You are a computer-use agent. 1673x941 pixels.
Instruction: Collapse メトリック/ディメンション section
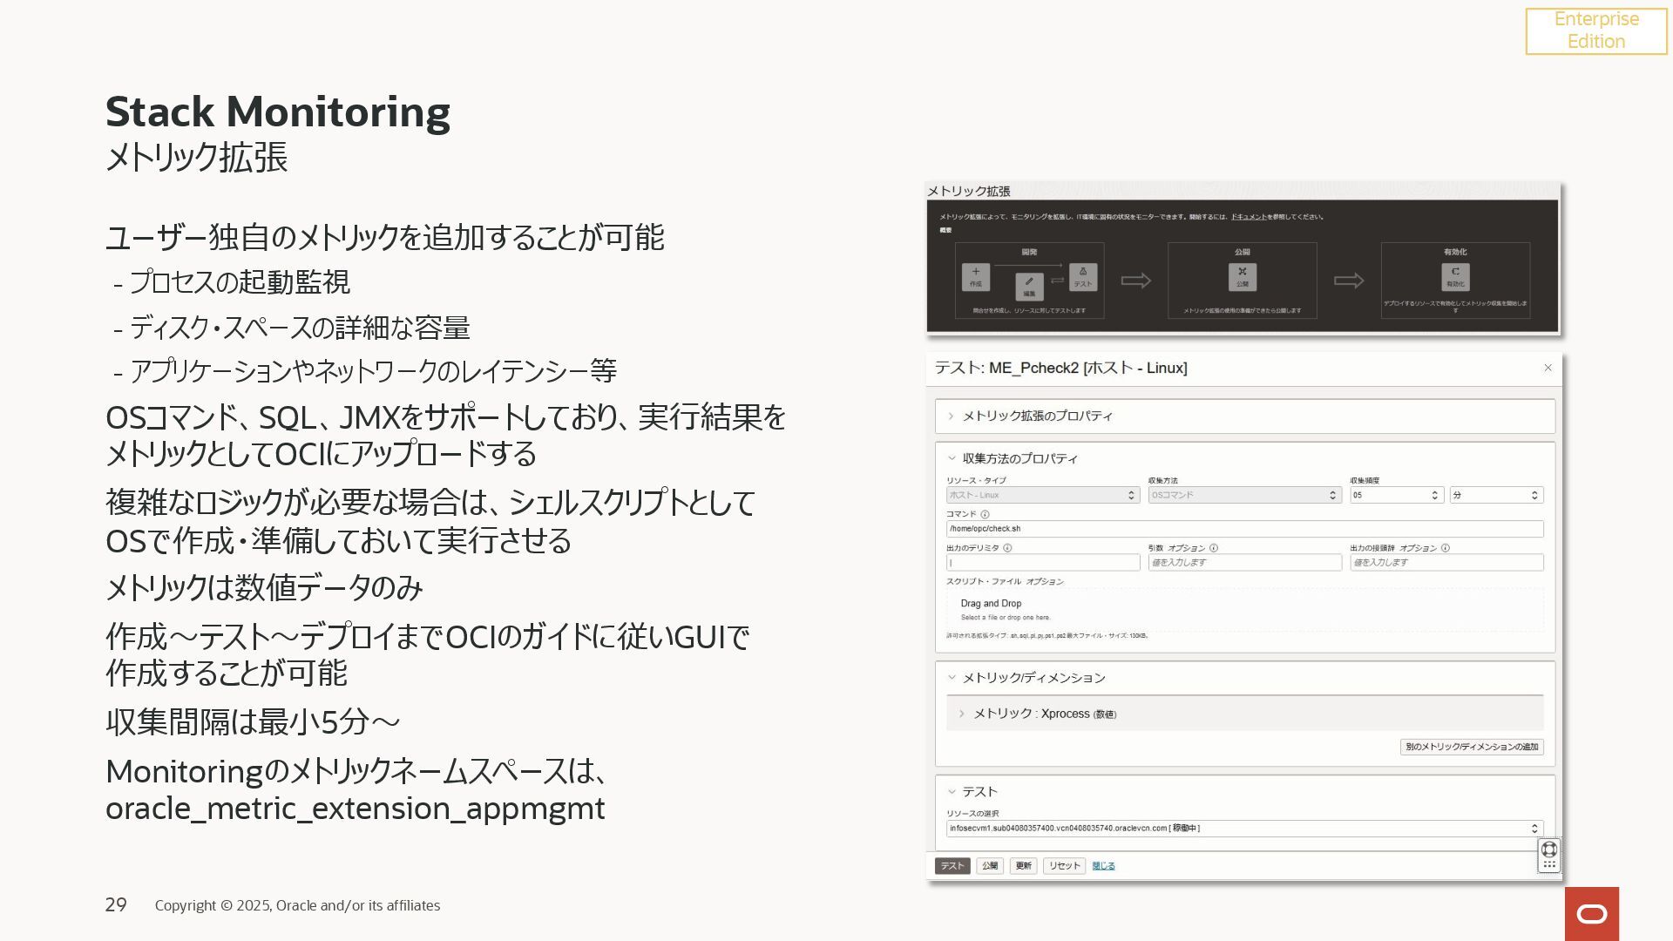coord(952,677)
